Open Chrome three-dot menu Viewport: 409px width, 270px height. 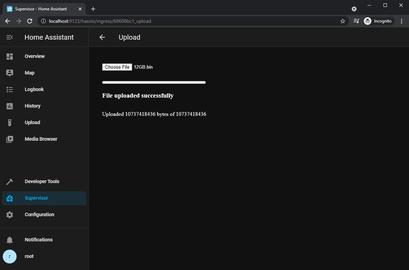coord(401,21)
